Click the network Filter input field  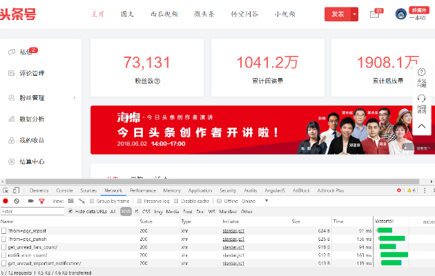(31, 211)
